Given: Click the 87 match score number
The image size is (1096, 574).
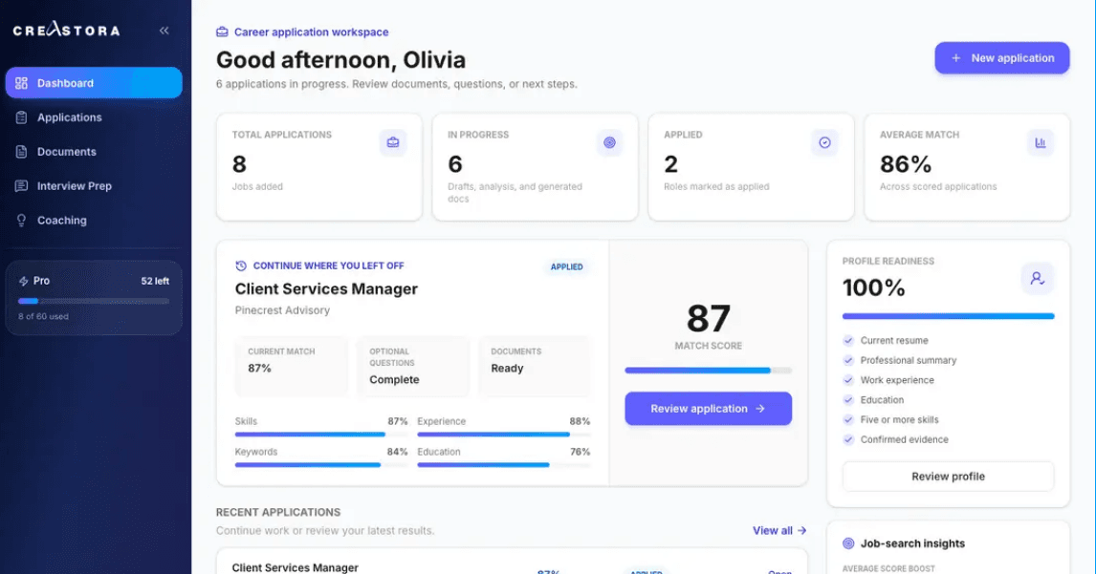Looking at the screenshot, I should click(708, 318).
